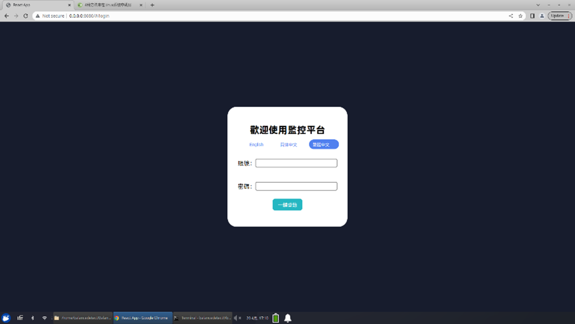The image size is (575, 324).
Task: Open the Bluetooth tray icon
Action: click(x=32, y=318)
